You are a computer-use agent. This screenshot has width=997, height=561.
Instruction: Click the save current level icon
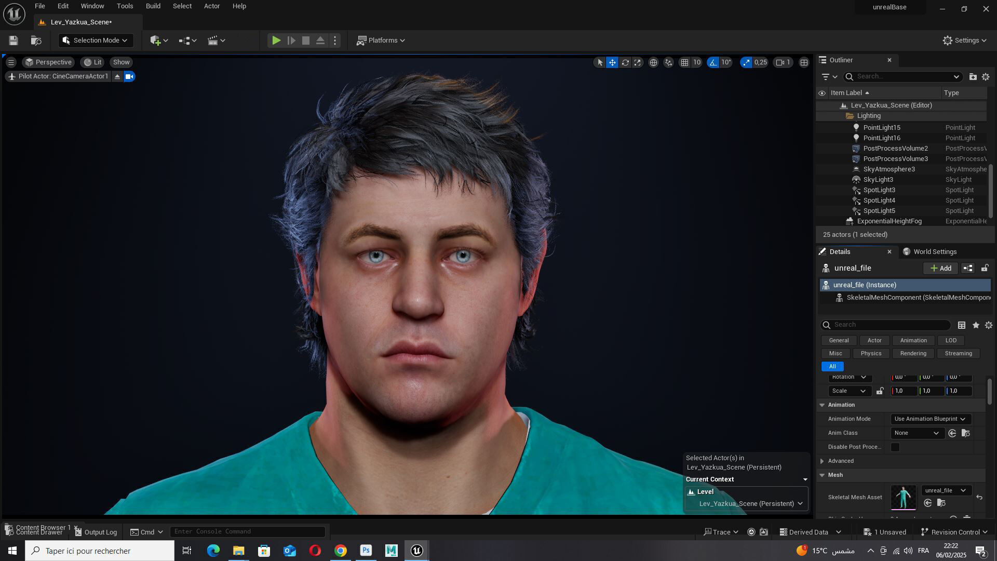click(x=14, y=41)
